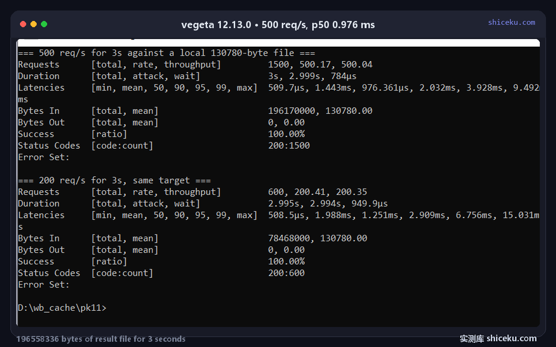Viewport: 556px width, 347px height.
Task: Click the latency value '15.031m'
Action: [521, 215]
